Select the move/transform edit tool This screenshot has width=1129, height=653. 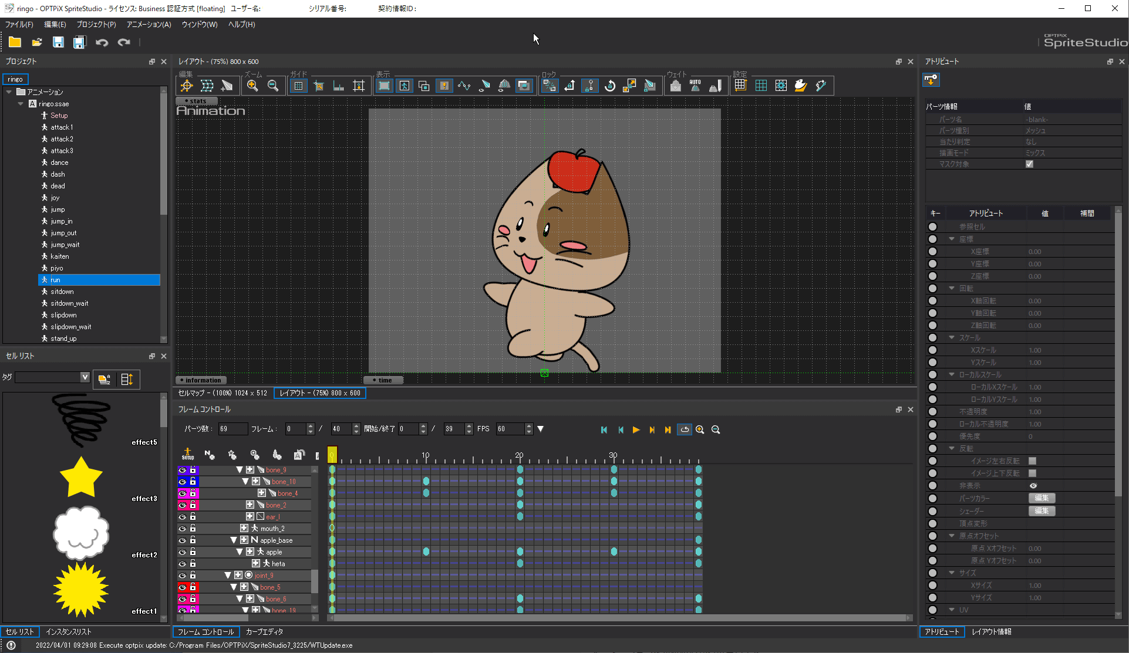tap(187, 86)
